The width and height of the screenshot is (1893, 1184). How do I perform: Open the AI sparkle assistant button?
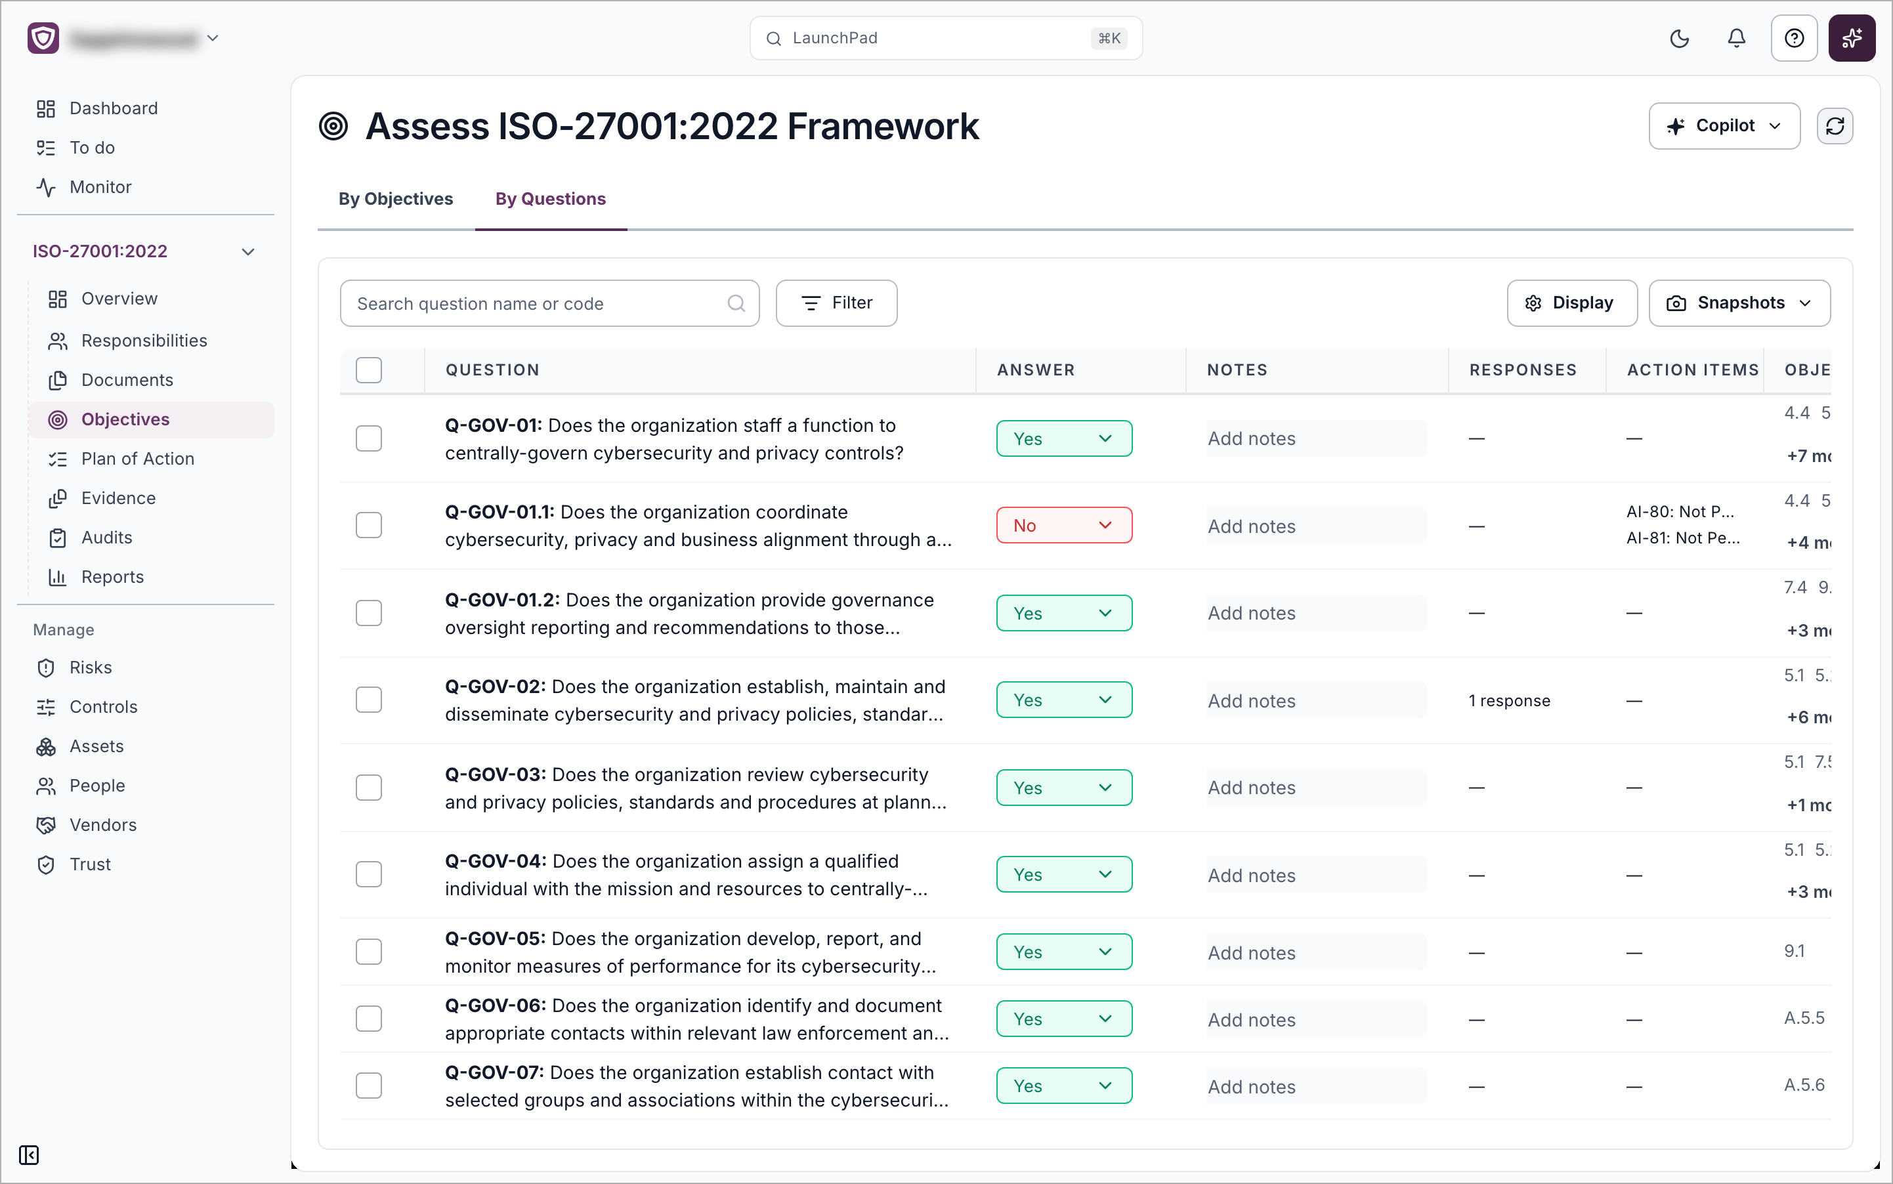(1852, 37)
